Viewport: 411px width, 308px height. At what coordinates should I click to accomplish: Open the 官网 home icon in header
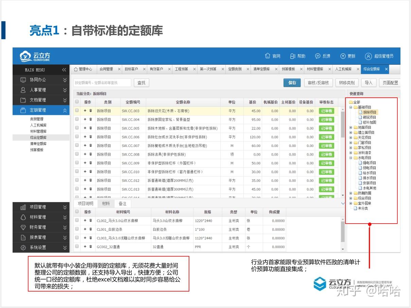click(x=268, y=56)
